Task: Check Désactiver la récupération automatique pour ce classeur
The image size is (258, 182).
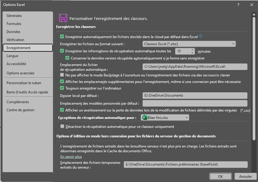Action: (x=62, y=126)
